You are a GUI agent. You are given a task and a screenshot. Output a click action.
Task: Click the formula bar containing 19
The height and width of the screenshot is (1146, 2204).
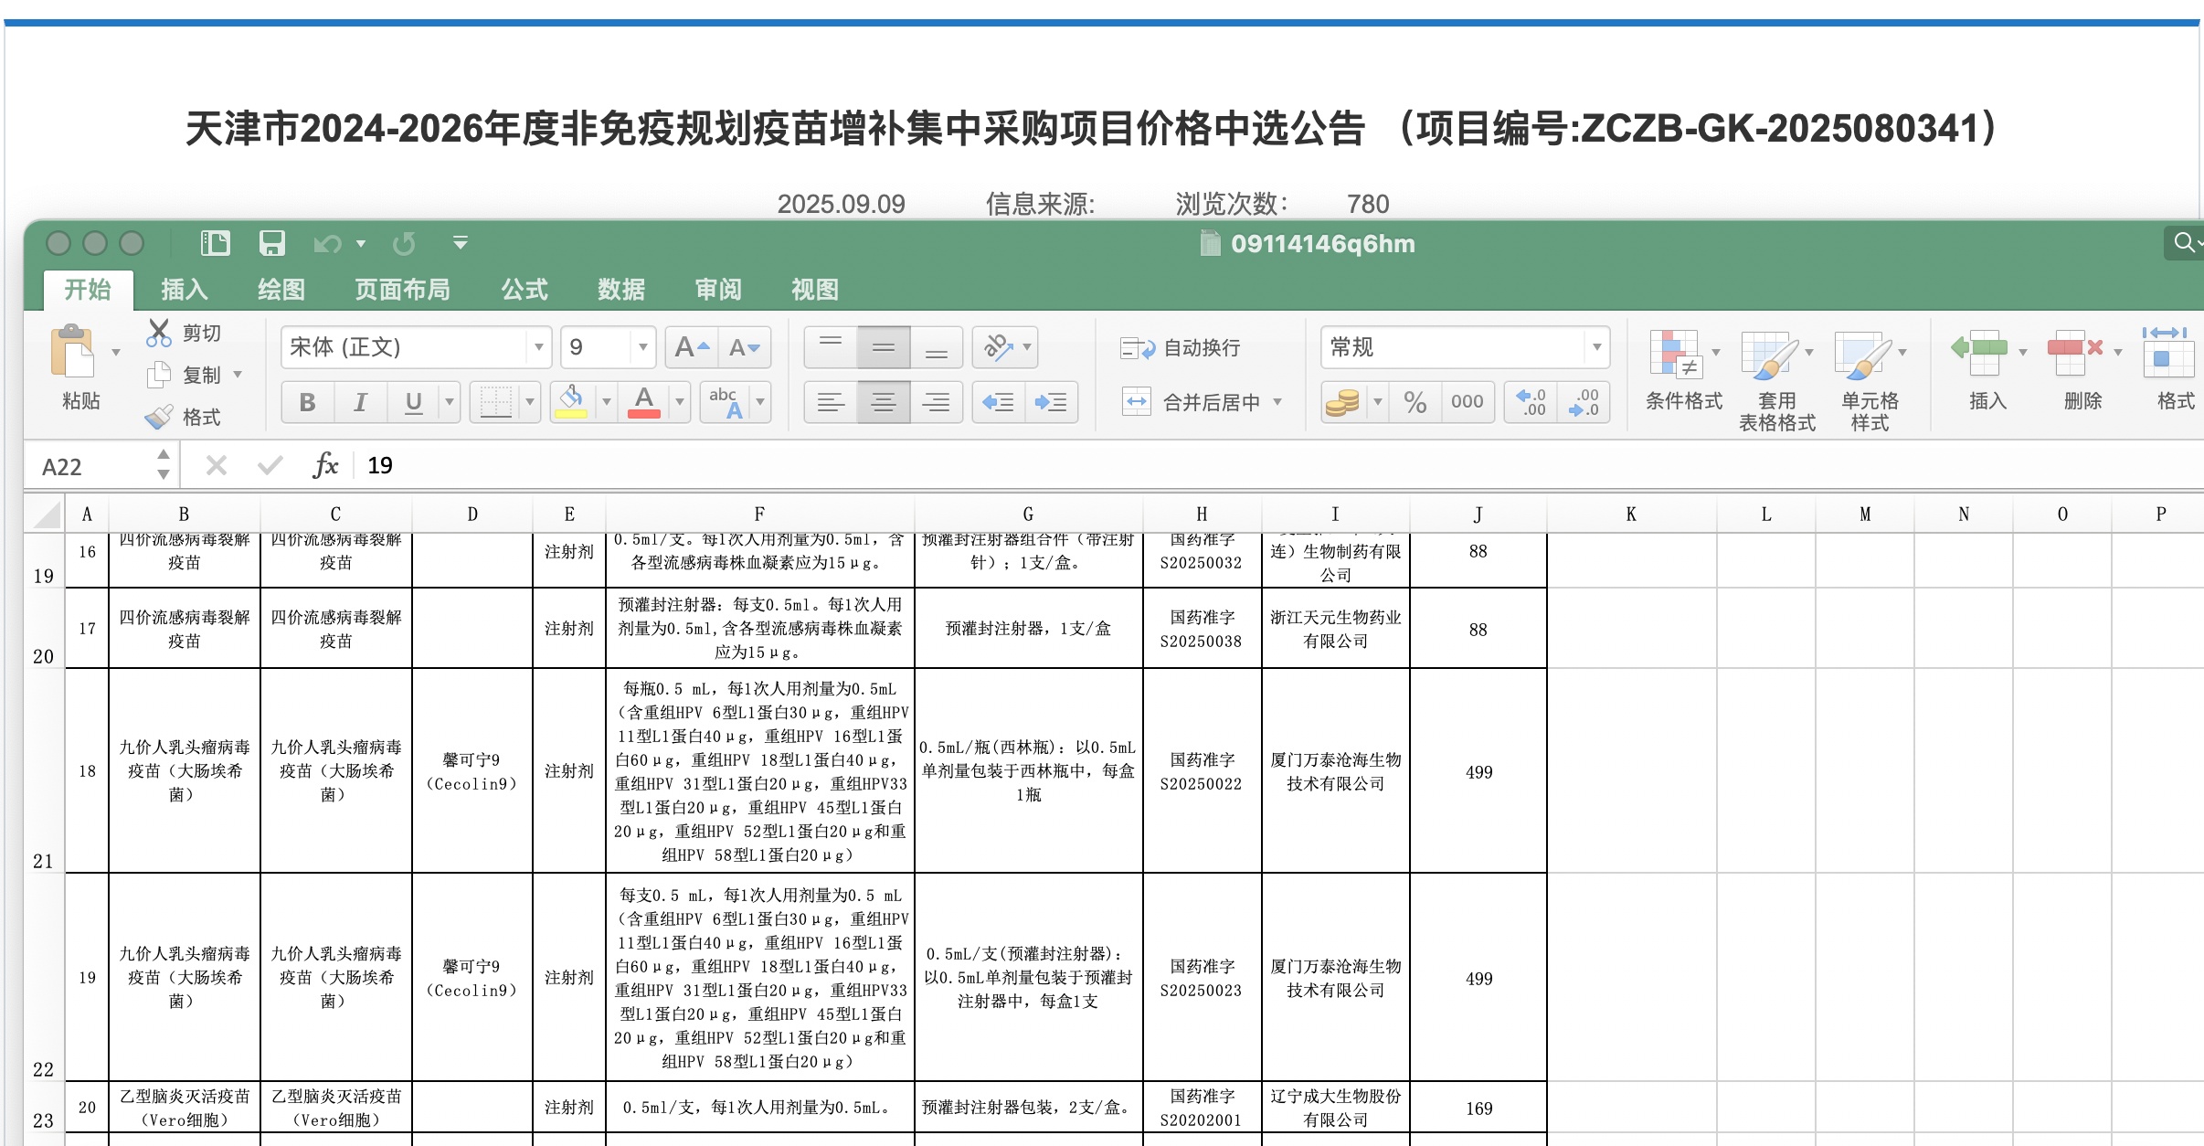(x=1279, y=466)
